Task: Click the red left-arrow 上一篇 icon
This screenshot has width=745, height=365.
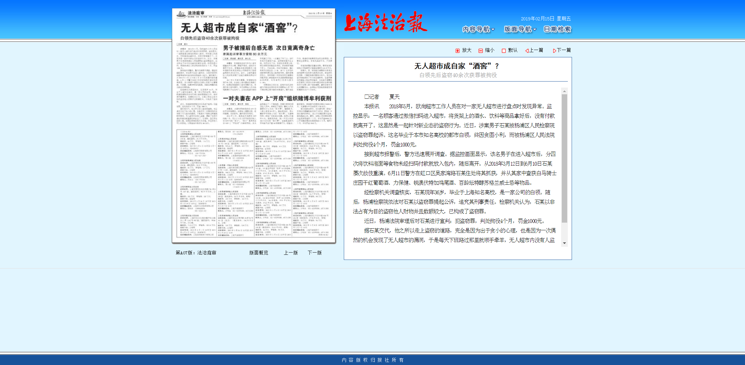Action: click(526, 50)
